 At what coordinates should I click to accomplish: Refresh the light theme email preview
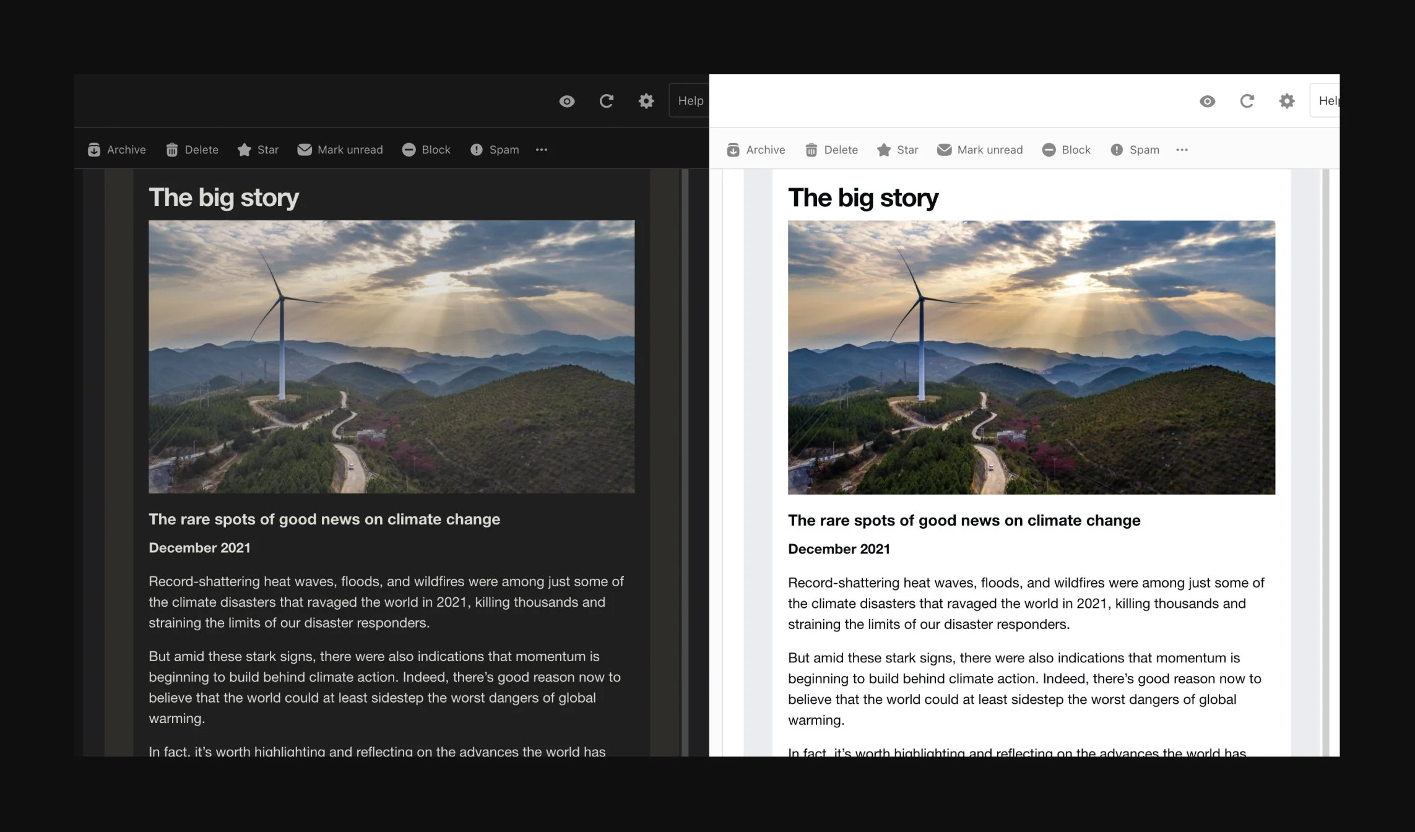(x=1247, y=100)
